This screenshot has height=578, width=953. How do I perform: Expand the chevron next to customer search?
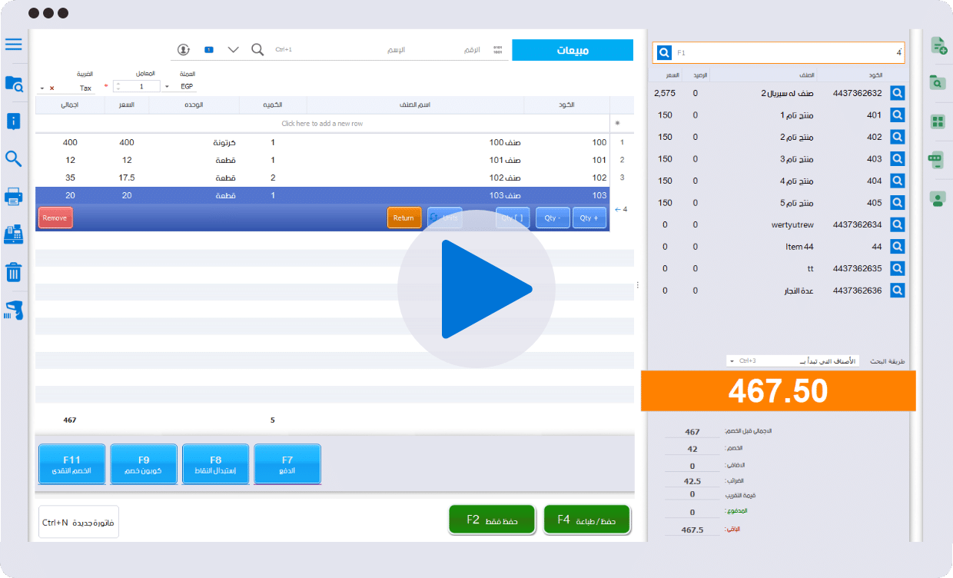[233, 50]
